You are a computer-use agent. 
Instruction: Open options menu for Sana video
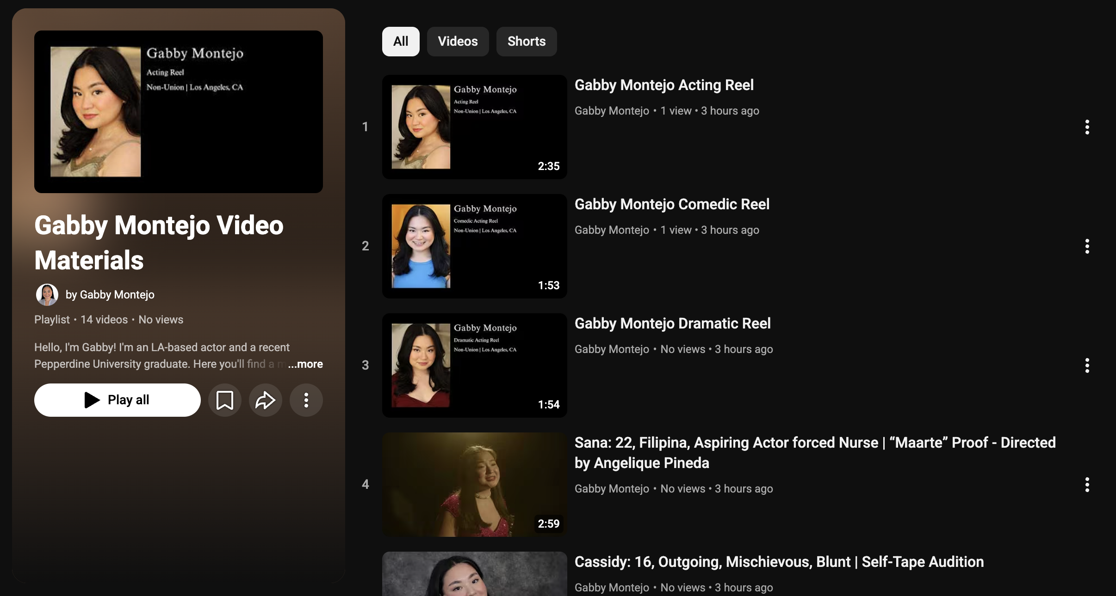pos(1087,485)
